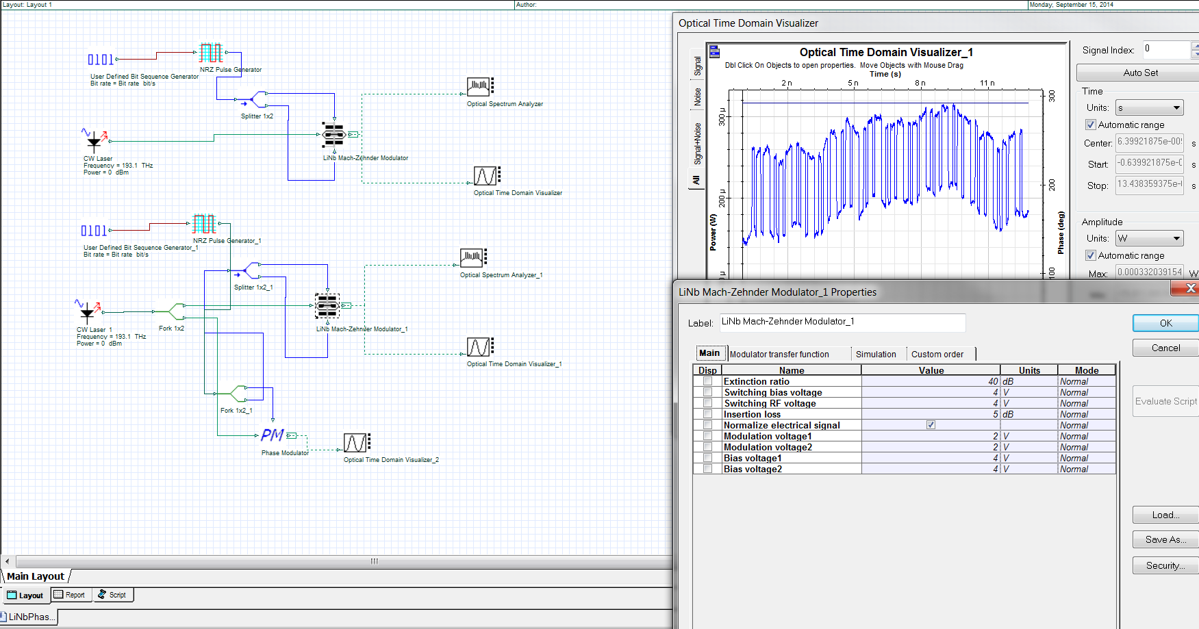This screenshot has width=1199, height=629.
Task: Click OK in the modulator properties dialog
Action: (x=1165, y=322)
